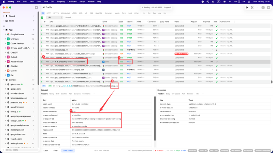Click the add button at sidebar bottom
The image size is (273, 153).
[x=3, y=150]
